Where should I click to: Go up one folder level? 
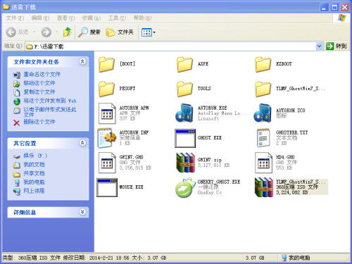[68, 32]
